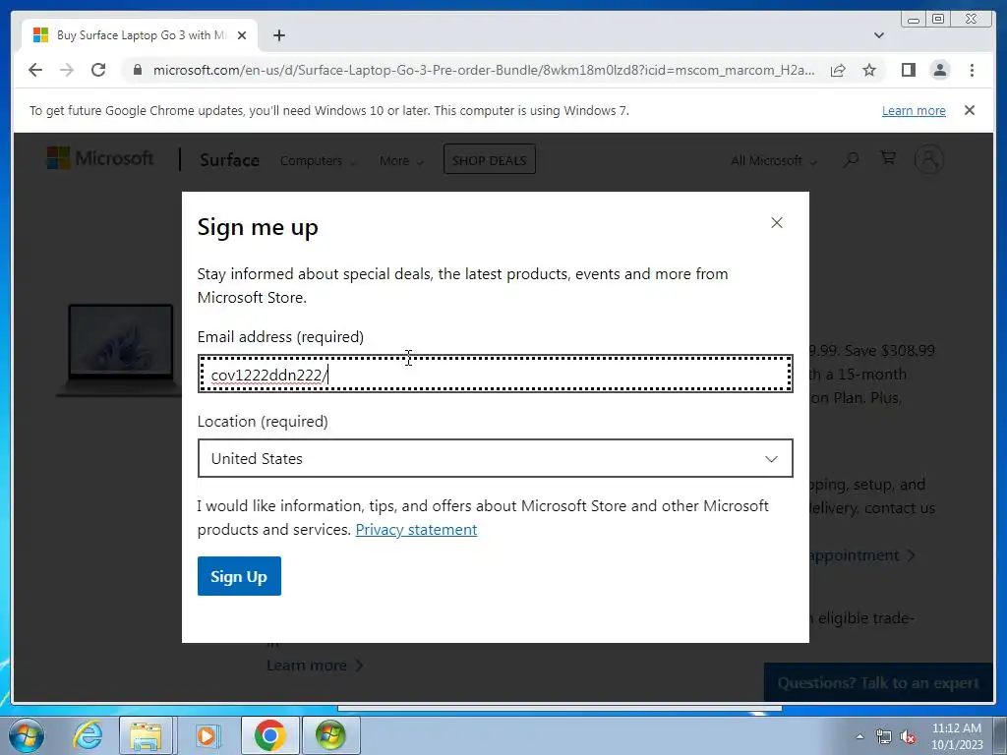Viewport: 1007px width, 755px height.
Task: Go back to previous page in Chrome
Action: [35, 70]
